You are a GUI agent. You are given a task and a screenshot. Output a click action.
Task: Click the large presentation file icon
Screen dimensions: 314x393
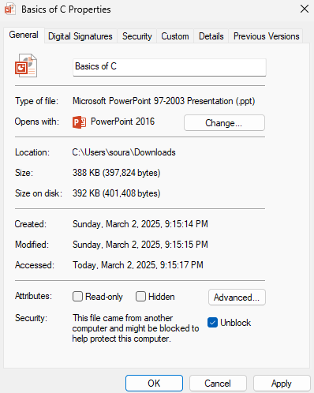coord(26,65)
